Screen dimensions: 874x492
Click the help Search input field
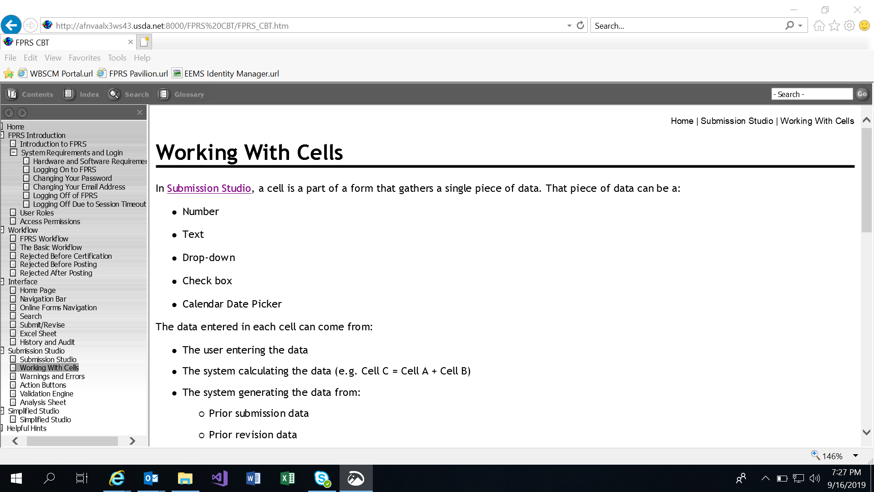tap(812, 94)
